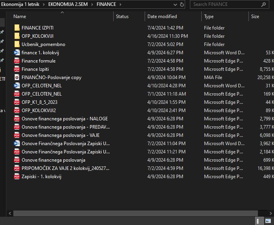Viewport: 274px width, 225px height.
Task: Expand chevron after EKONOMIJA 2.SEM breadcrumb
Action: [93, 4]
